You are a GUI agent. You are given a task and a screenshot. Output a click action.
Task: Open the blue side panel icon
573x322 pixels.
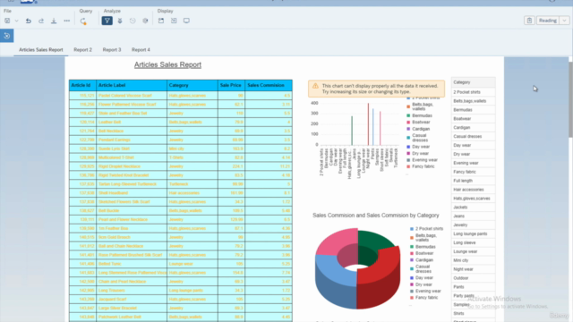[6, 36]
